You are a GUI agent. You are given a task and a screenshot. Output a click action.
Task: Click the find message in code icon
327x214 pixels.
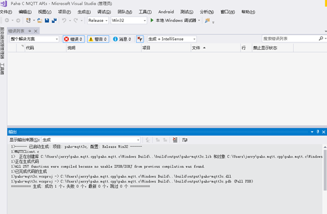pyautogui.click(x=148, y=140)
